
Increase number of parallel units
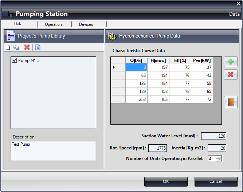pyautogui.click(x=219, y=157)
